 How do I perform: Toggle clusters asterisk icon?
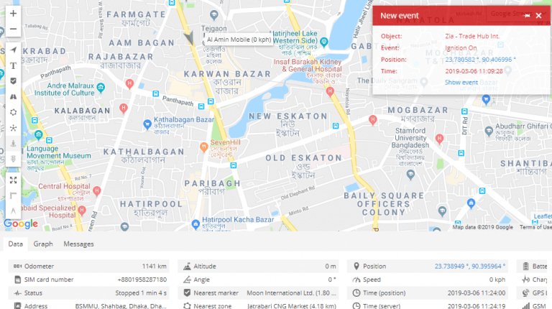coord(13,128)
